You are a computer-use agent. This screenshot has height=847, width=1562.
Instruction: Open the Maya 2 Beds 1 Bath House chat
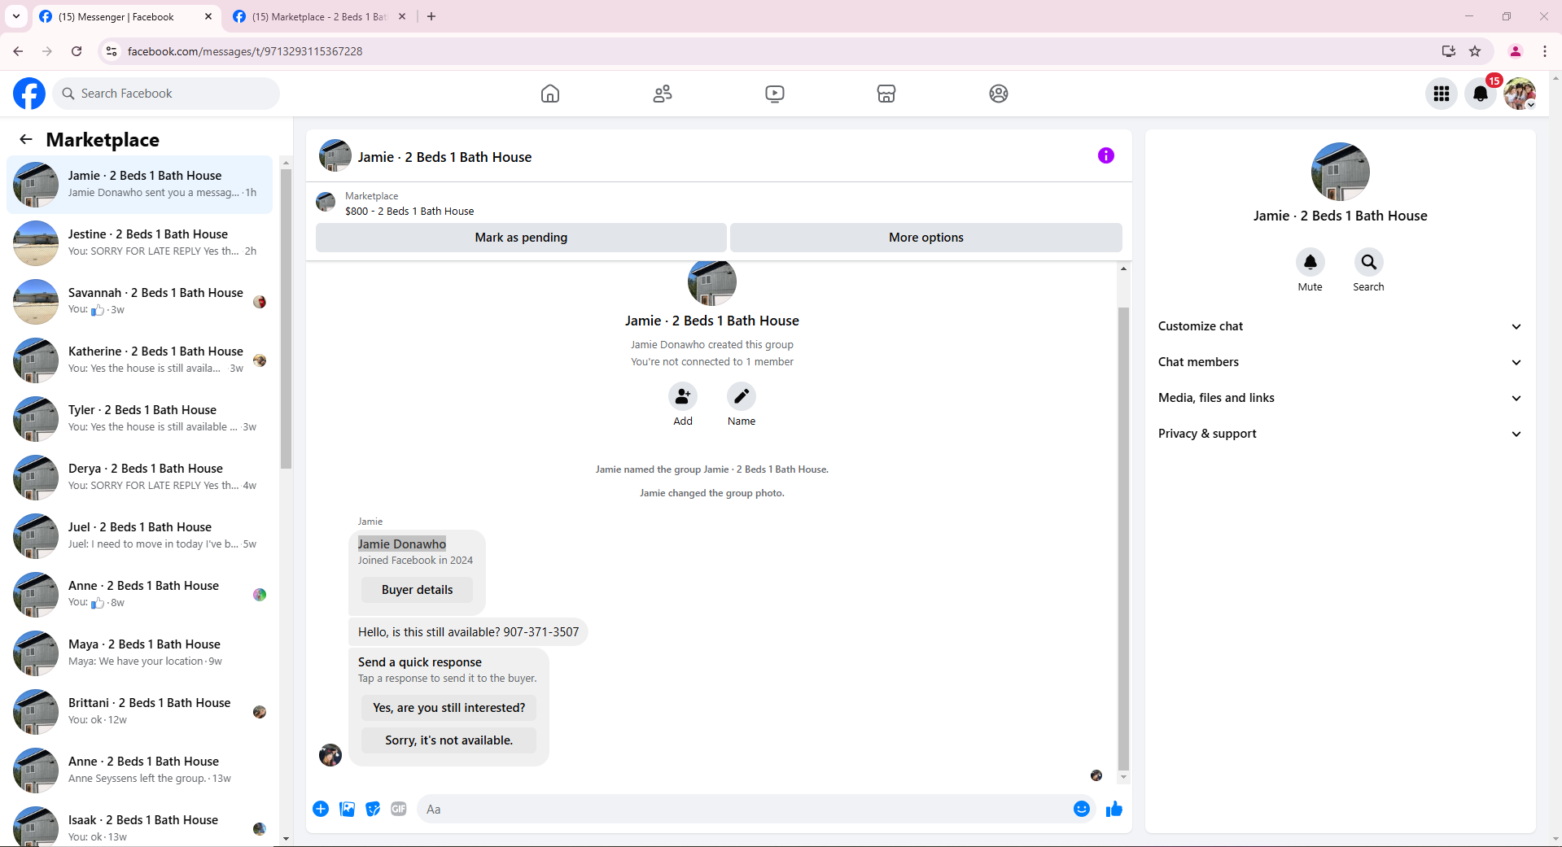click(x=140, y=653)
